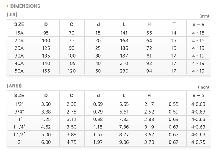This screenshot has width=216, height=156.
Task: Click the (JIS) table label
Action: [x=12, y=15]
